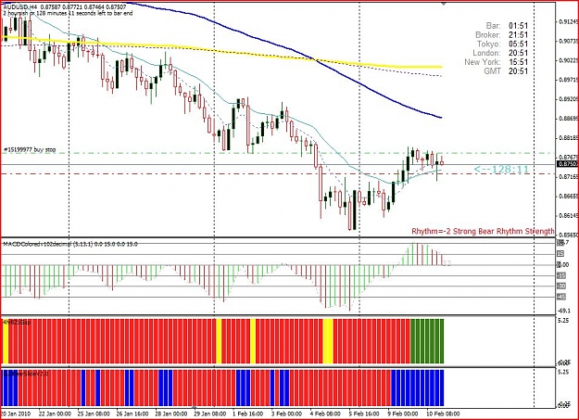Click the 'Broker: 21:51' clock entry
The width and height of the screenshot is (579, 420).
pos(501,35)
